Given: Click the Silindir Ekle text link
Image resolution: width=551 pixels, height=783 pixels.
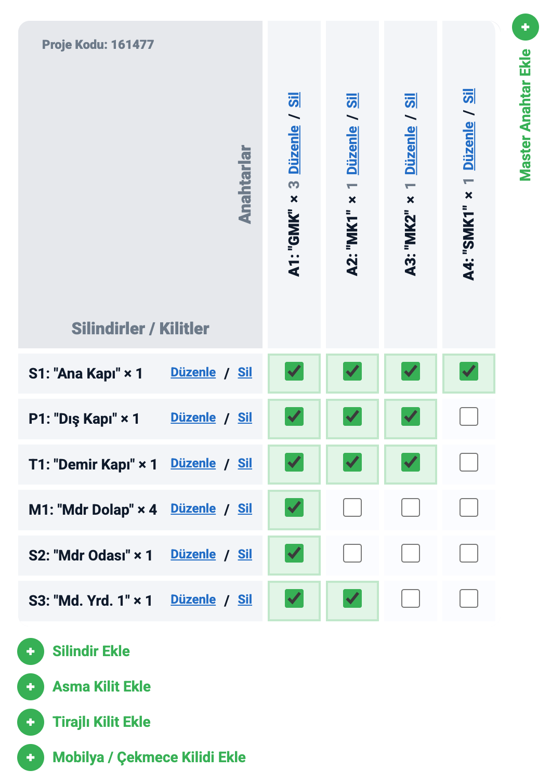Looking at the screenshot, I should [91, 651].
